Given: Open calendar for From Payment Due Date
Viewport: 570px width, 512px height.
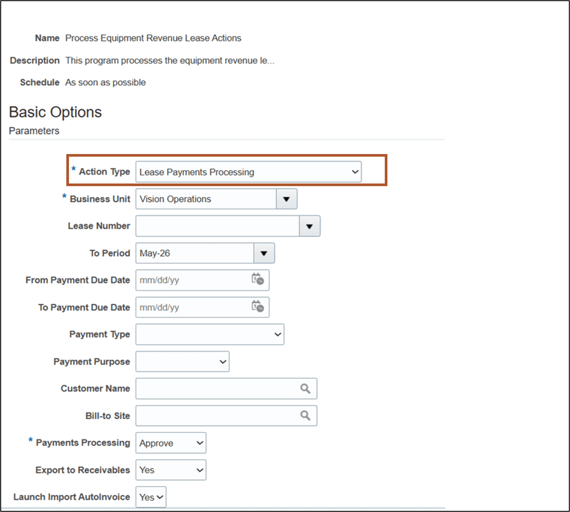Looking at the screenshot, I should (258, 279).
